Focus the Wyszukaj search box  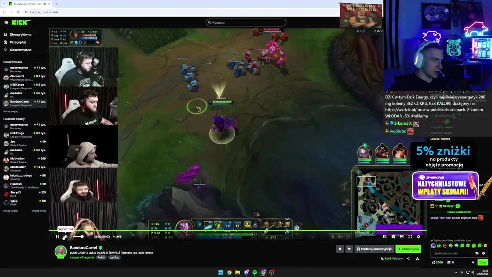[246, 23]
